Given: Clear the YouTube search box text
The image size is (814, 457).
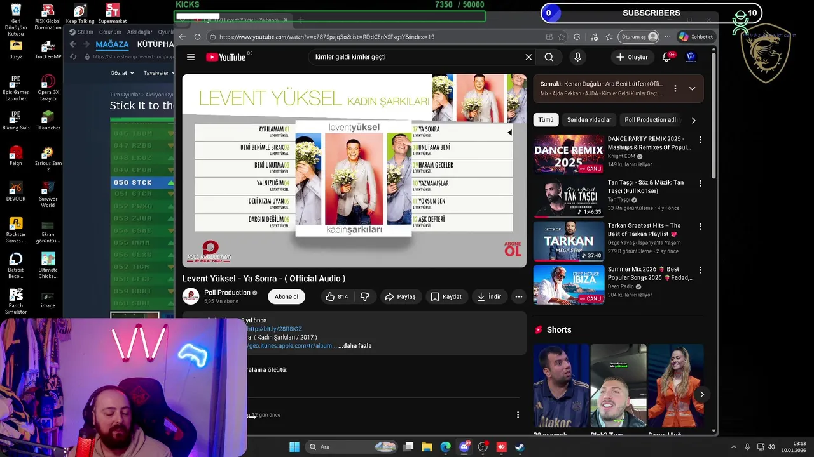Looking at the screenshot, I should pyautogui.click(x=528, y=57).
